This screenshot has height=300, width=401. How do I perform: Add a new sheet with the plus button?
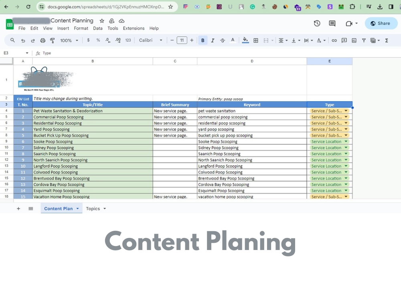(18, 208)
